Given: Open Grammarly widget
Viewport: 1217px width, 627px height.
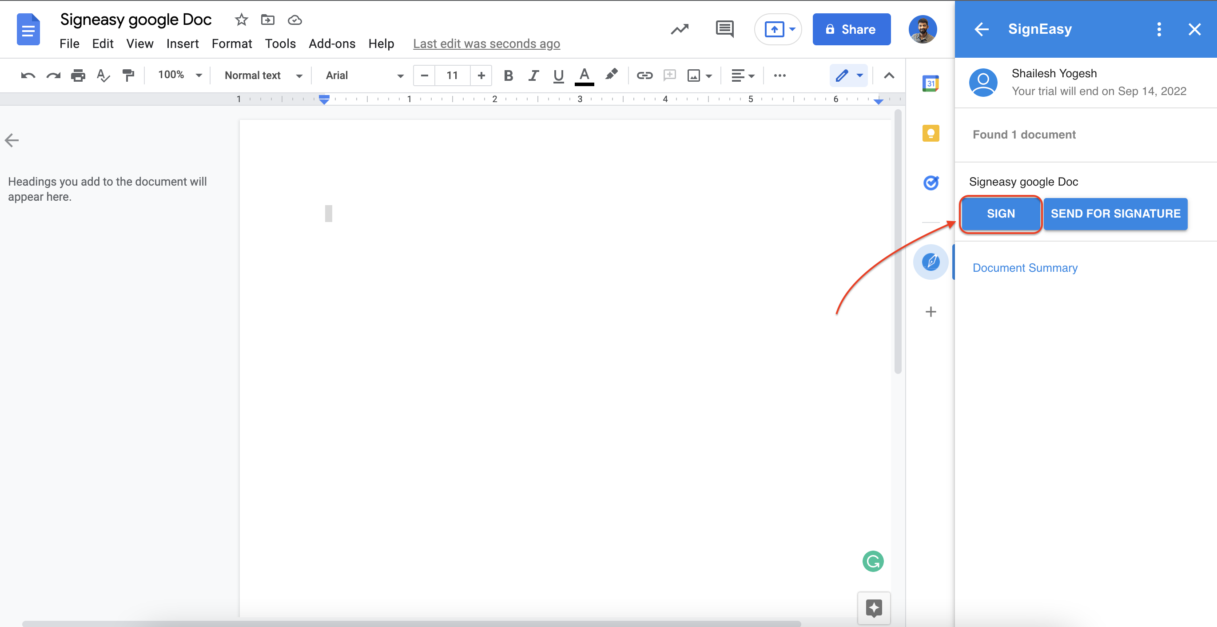Looking at the screenshot, I should point(873,561).
